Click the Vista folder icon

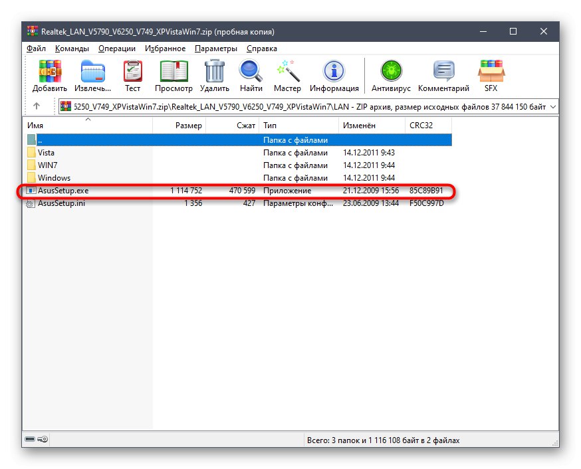pos(31,153)
